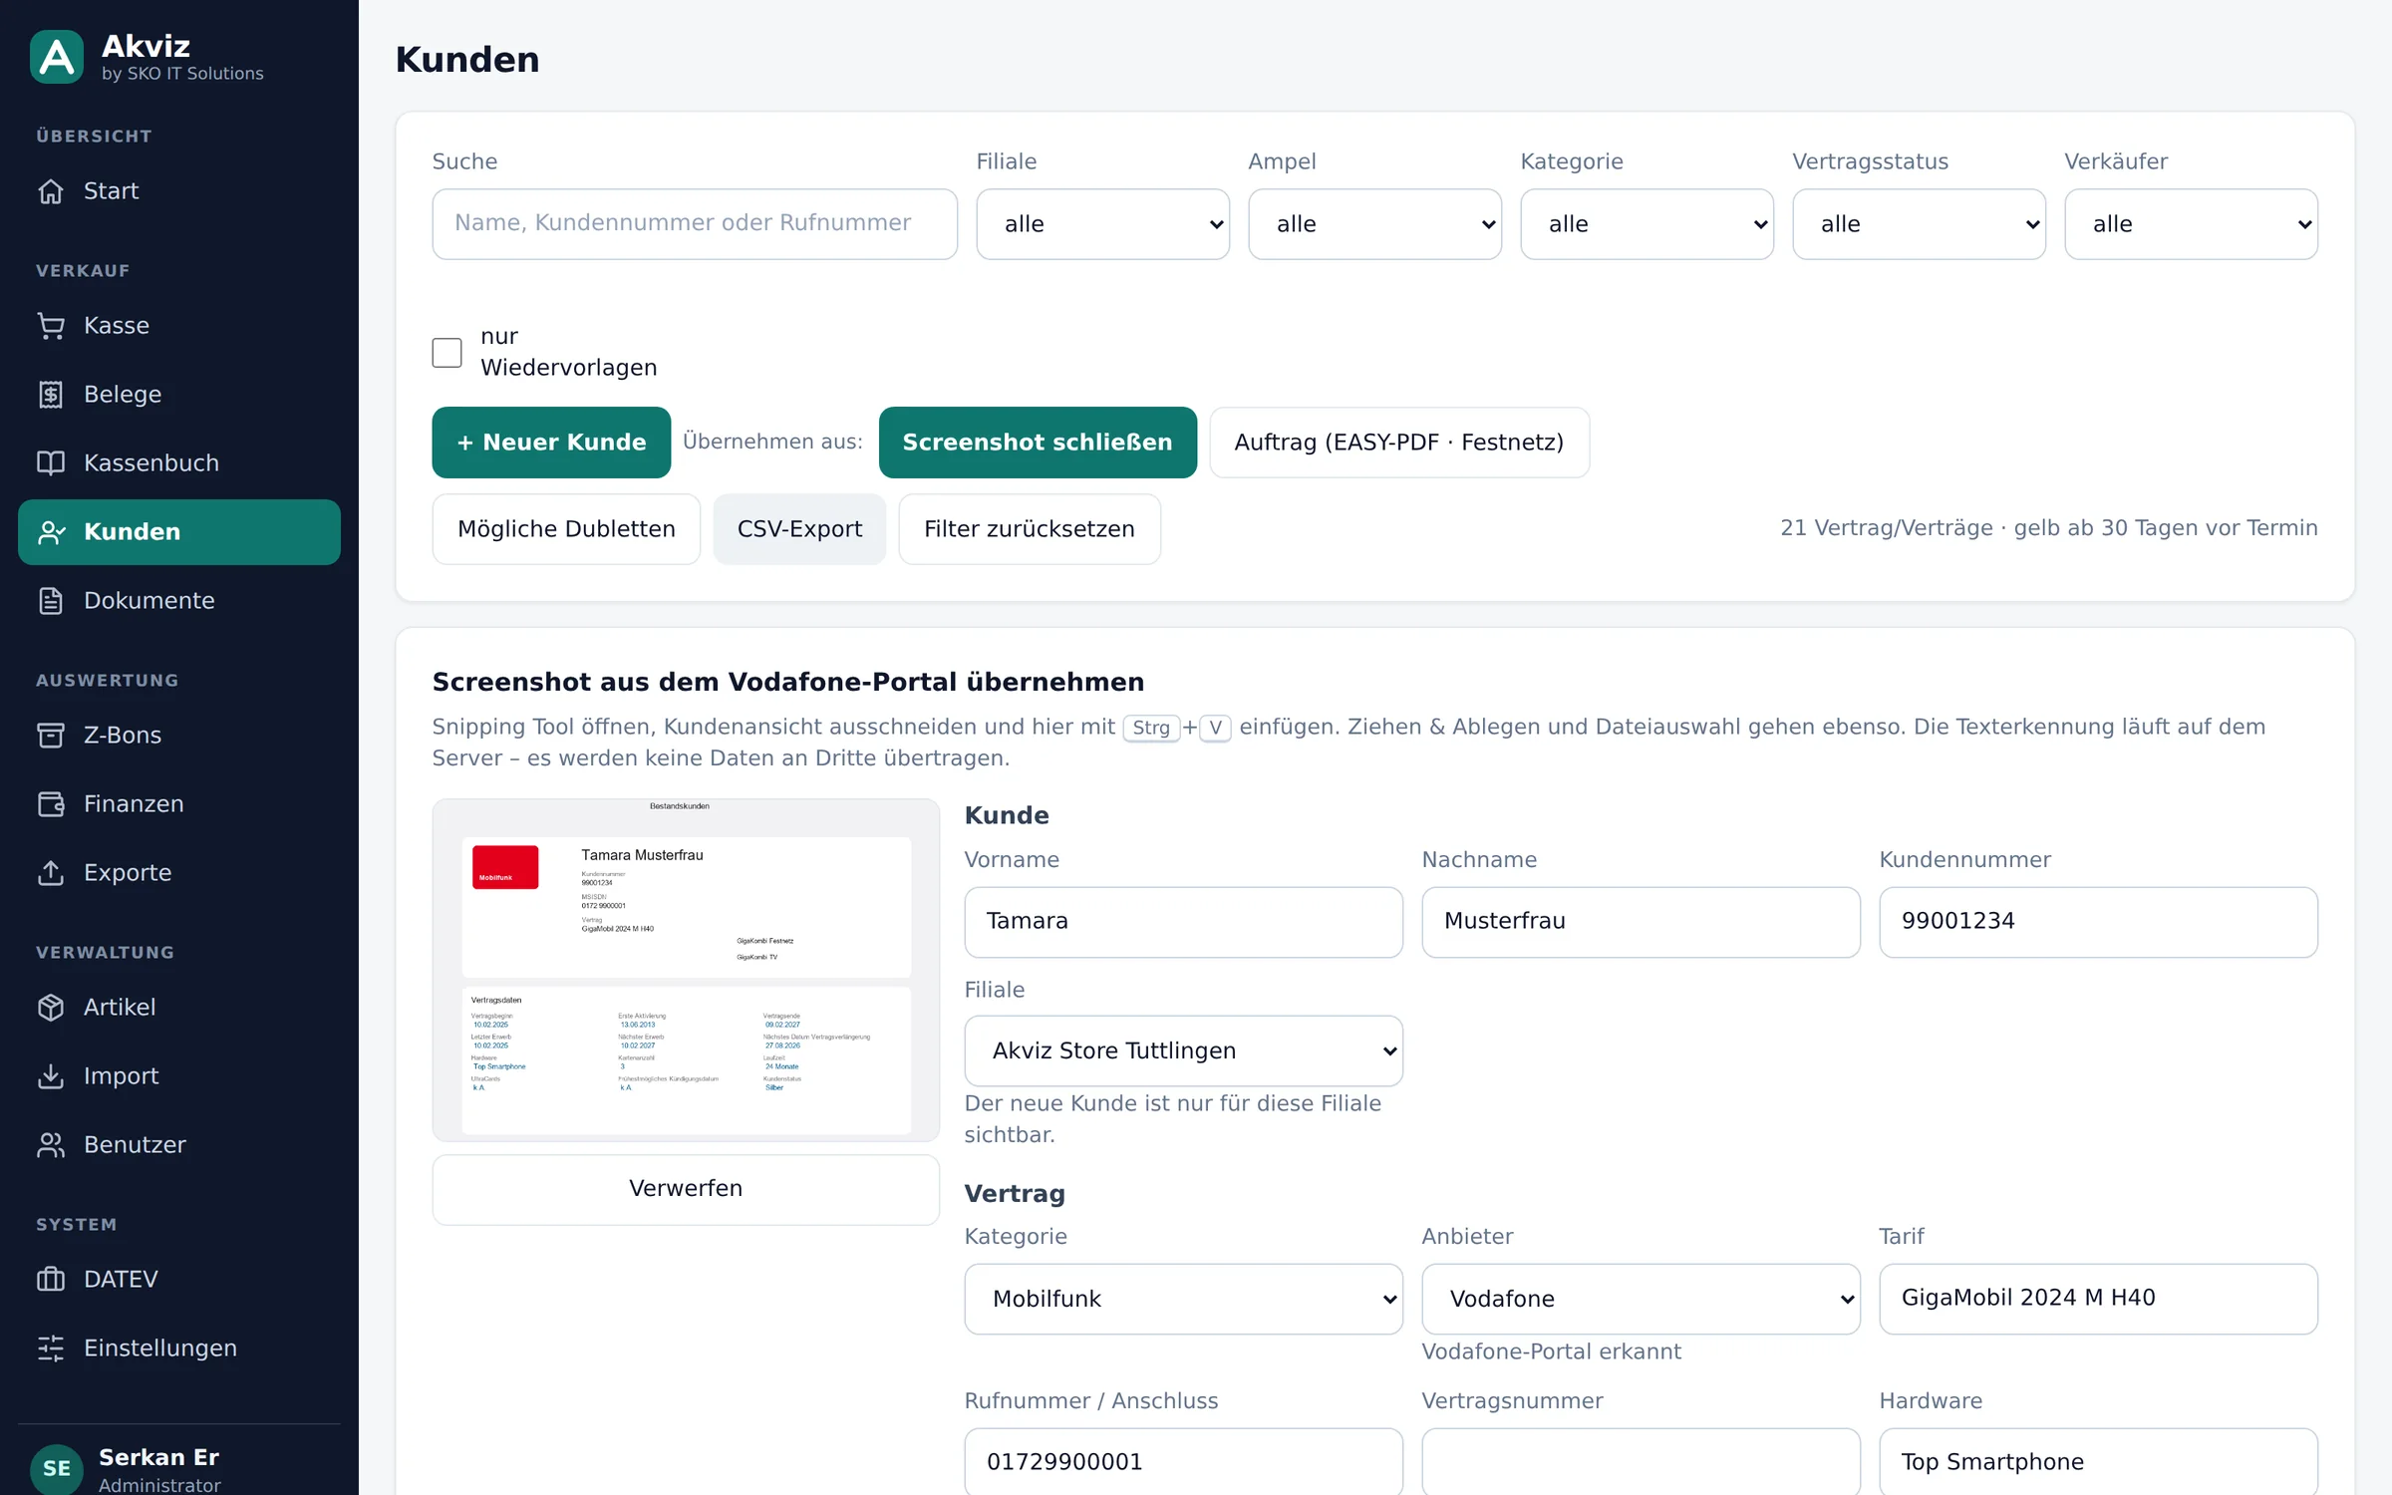Click Mögliche Dubletten button
The image size is (2392, 1495).
click(x=566, y=529)
